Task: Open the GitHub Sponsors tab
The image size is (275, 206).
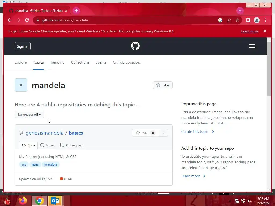Action: [x=127, y=62]
